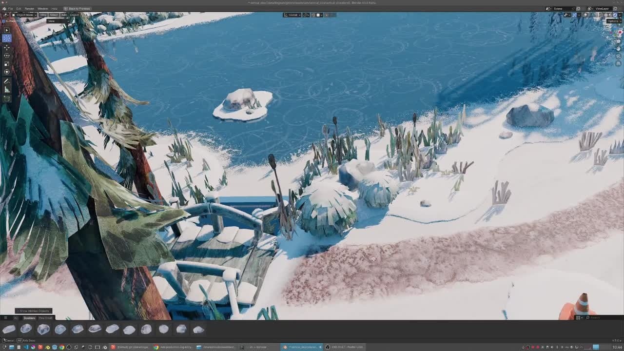Image resolution: width=624 pixels, height=351 pixels.
Task: Select the Scale tool
Action: click(7, 64)
